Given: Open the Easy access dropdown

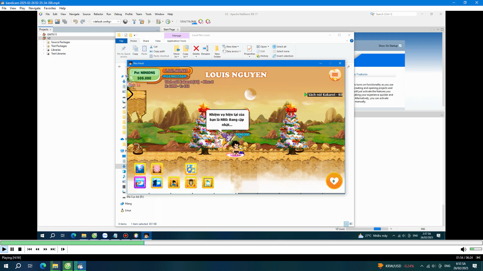Looking at the screenshot, I should tap(231, 51).
